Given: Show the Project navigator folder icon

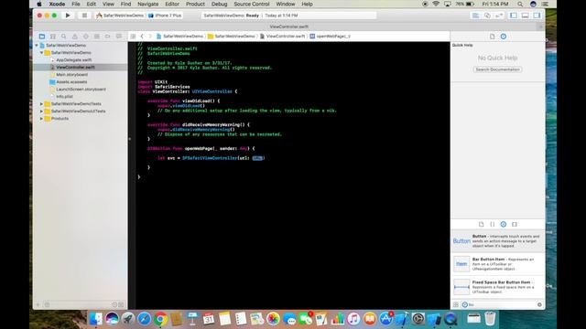Looking at the screenshot, I should [42, 37].
